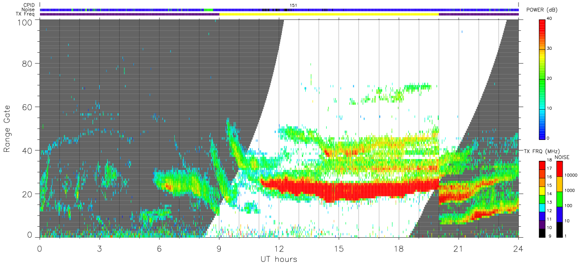Click the 6 tick on UT hours axis
This screenshot has height=269, width=583.
159,249
